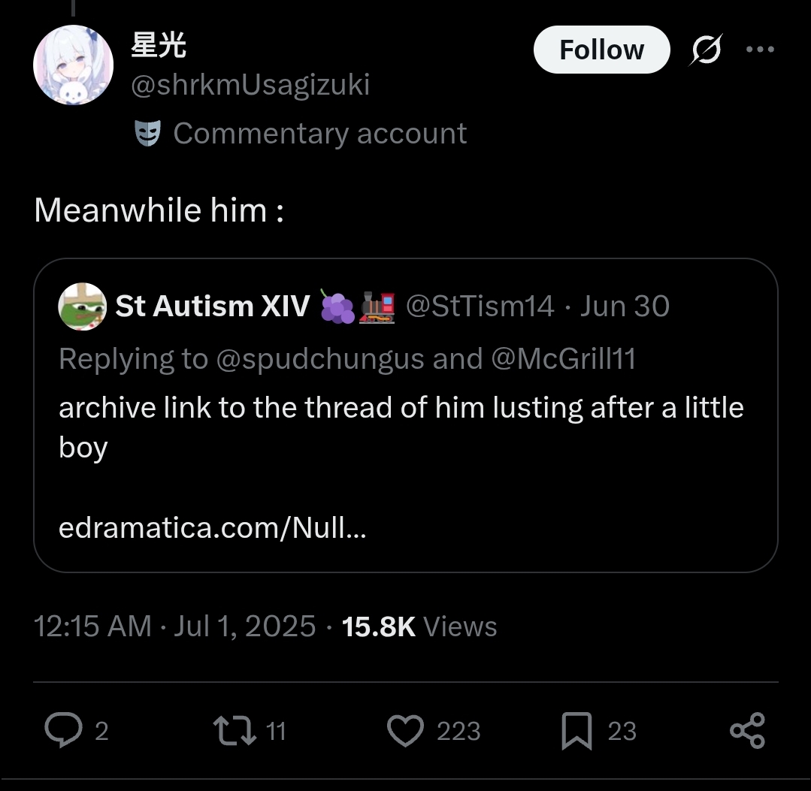The width and height of the screenshot is (811, 791).
Task: Click the 星光 display name
Action: 159,47
